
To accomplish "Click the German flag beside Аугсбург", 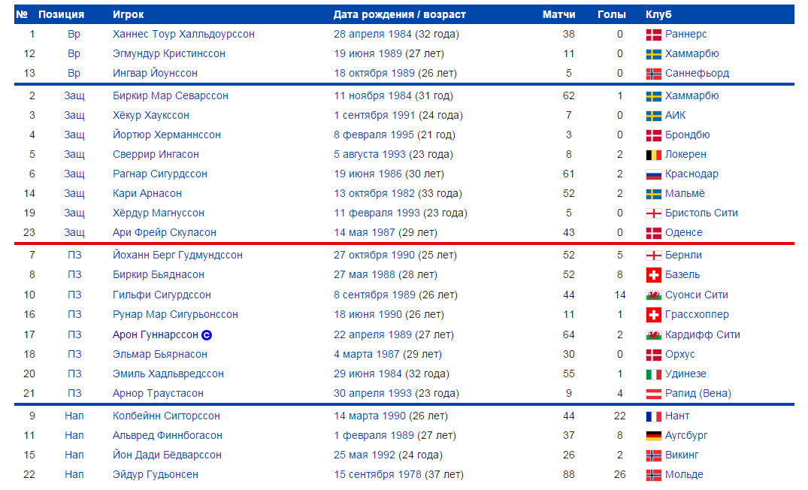I will tap(653, 436).
